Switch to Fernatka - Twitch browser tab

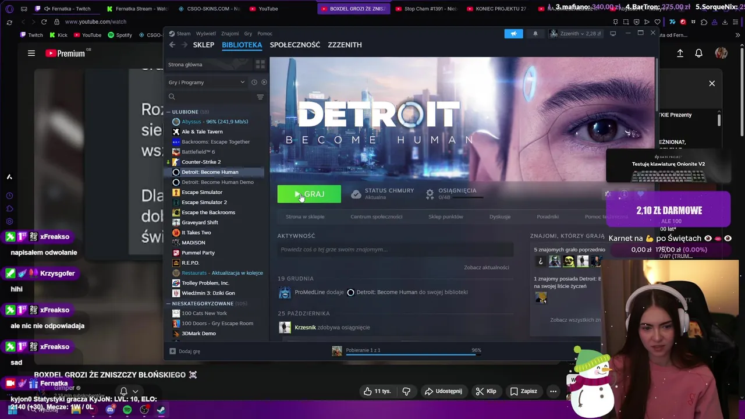[66, 9]
